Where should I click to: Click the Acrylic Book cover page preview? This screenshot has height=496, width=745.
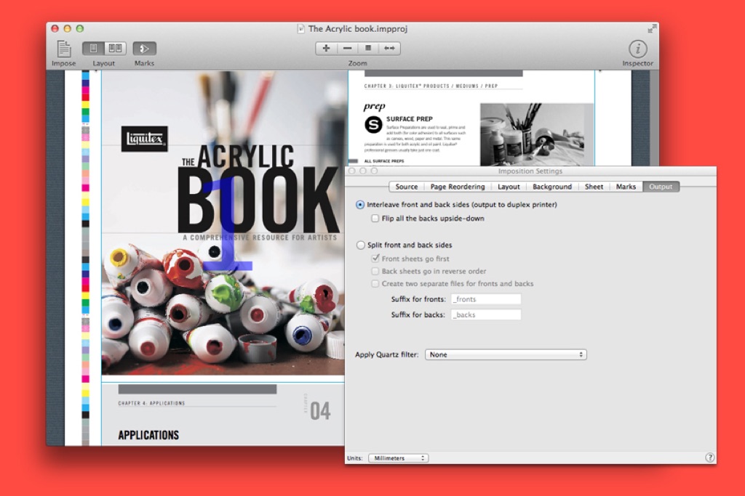[223, 223]
